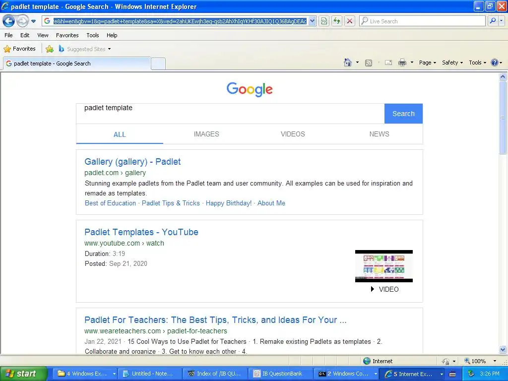Click the Protected Mode lock icon in status bar
508x381 pixels.
click(x=445, y=361)
